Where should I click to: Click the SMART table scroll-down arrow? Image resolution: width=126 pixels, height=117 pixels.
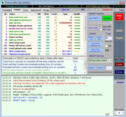pos(85,54)
